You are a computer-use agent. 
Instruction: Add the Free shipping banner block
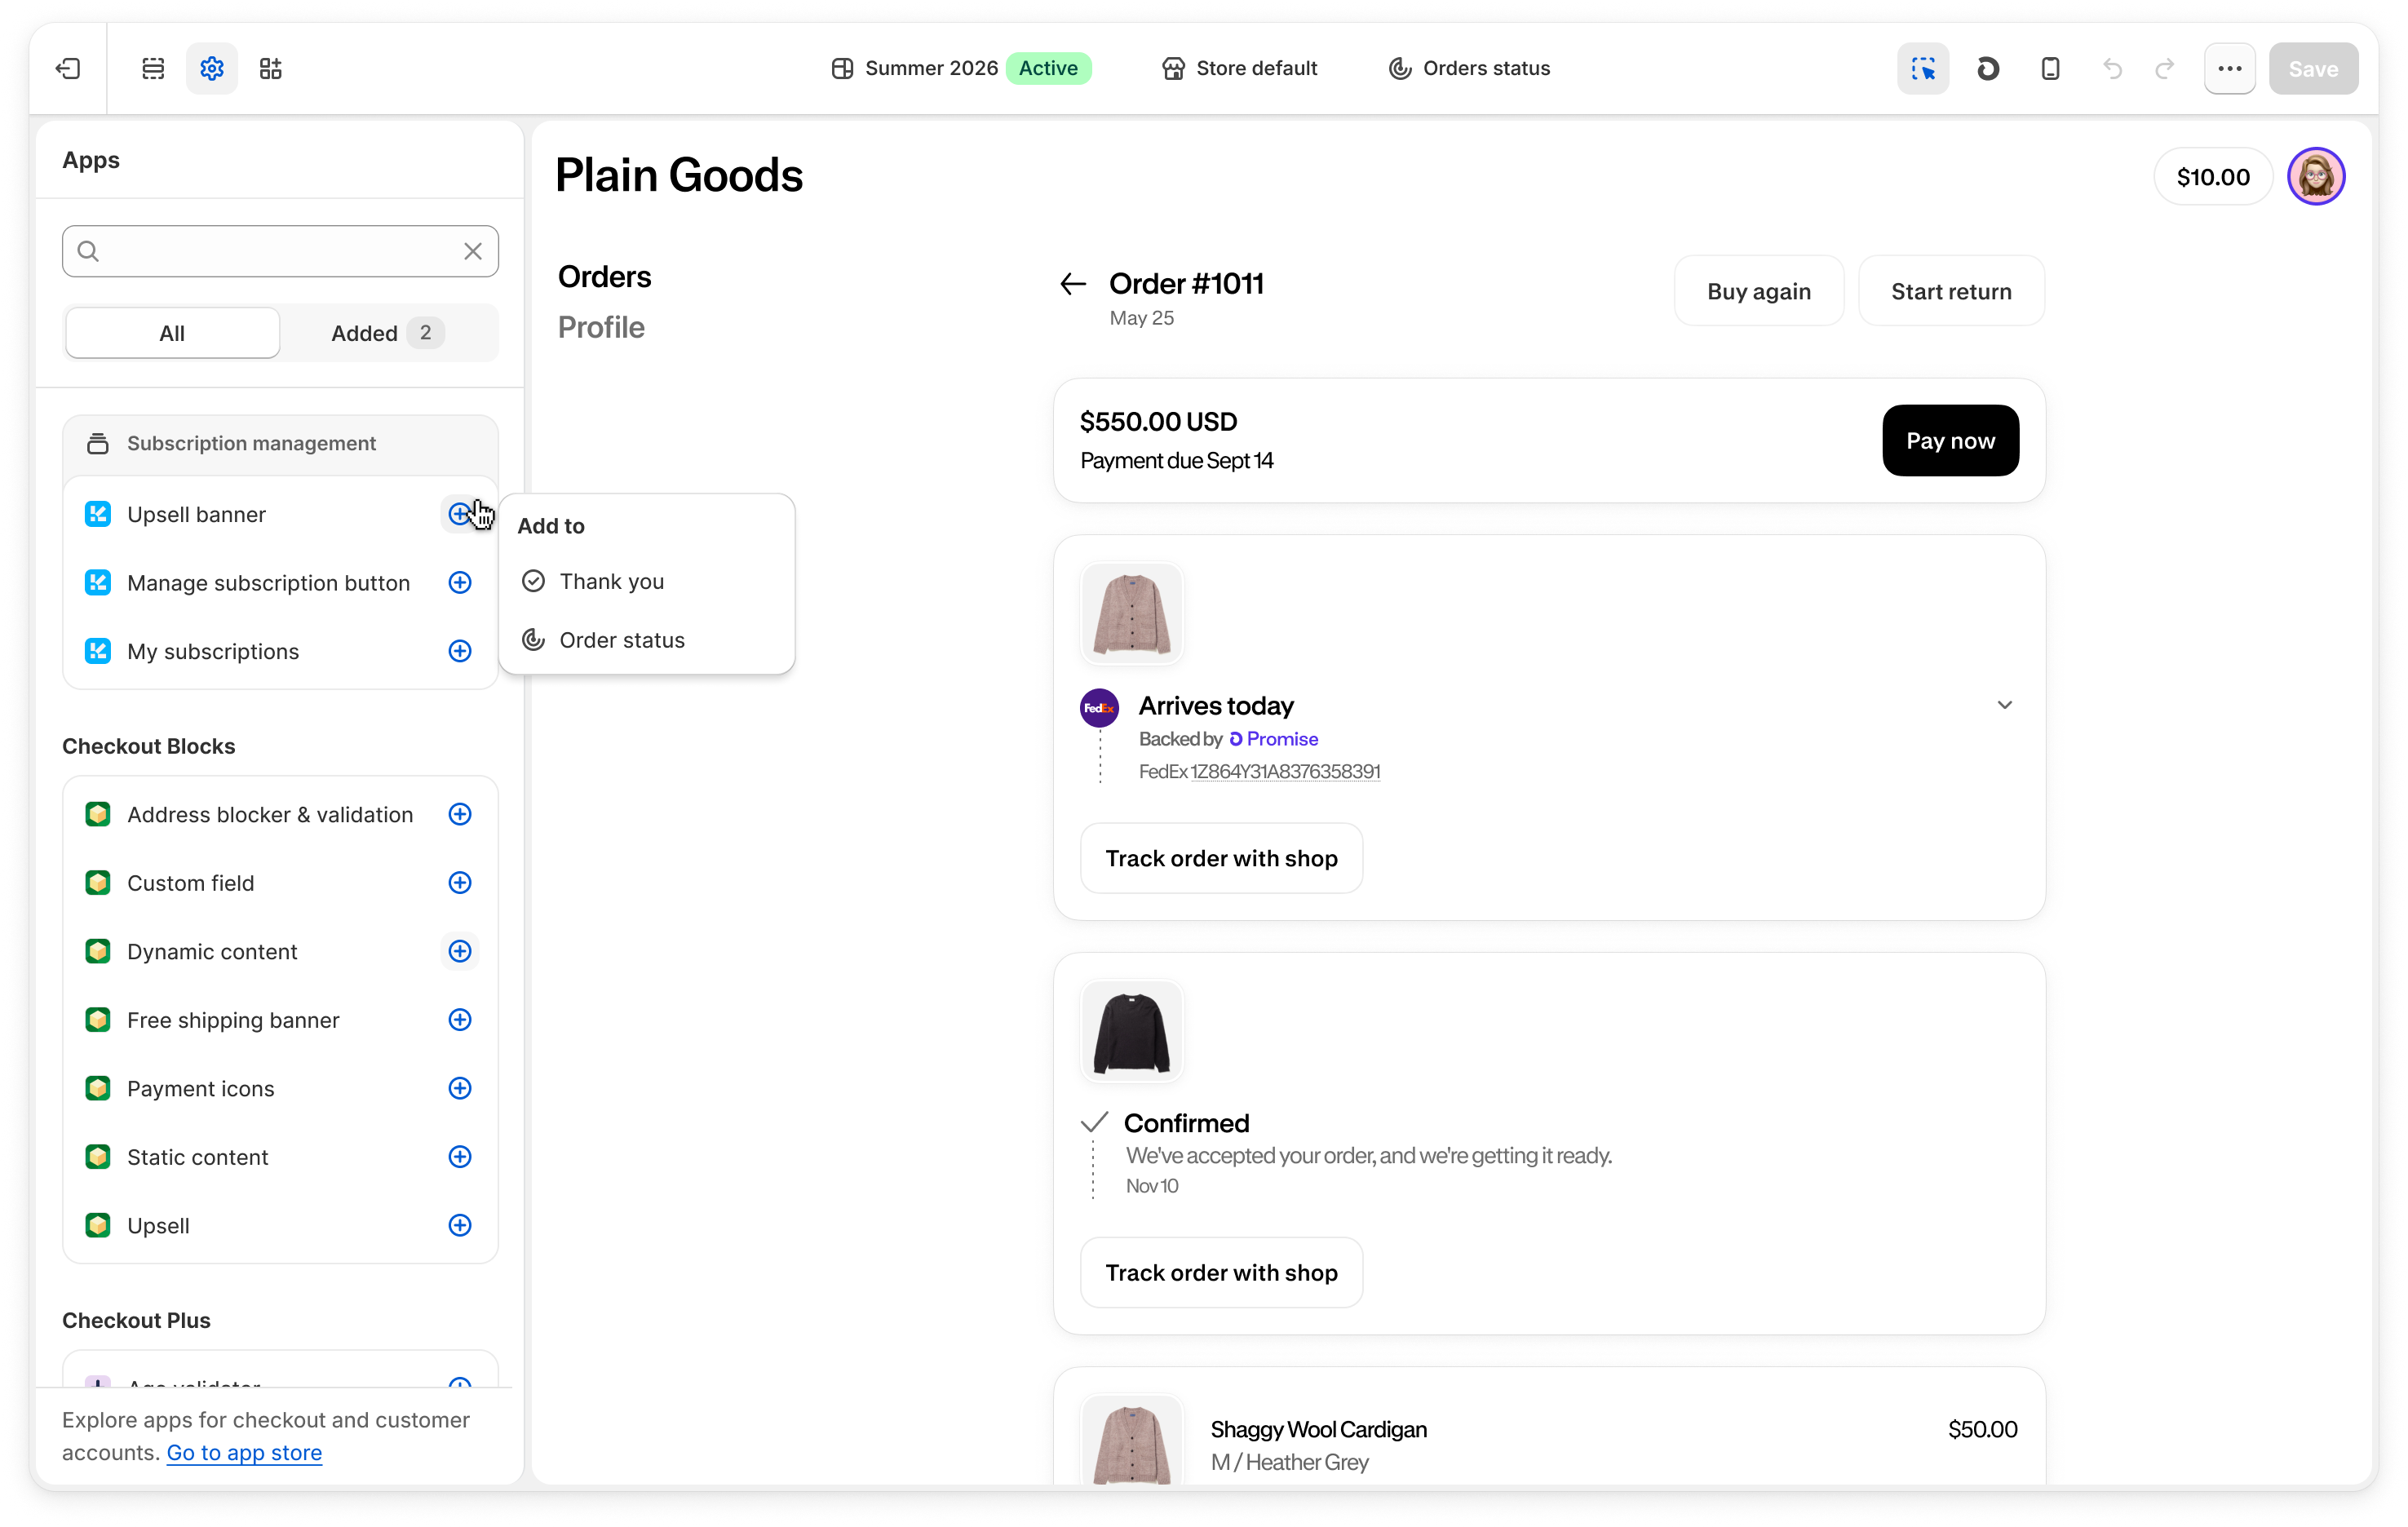click(x=460, y=1019)
